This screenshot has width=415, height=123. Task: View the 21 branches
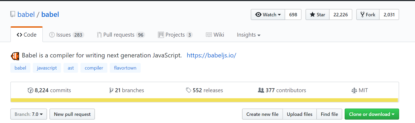coord(127,90)
